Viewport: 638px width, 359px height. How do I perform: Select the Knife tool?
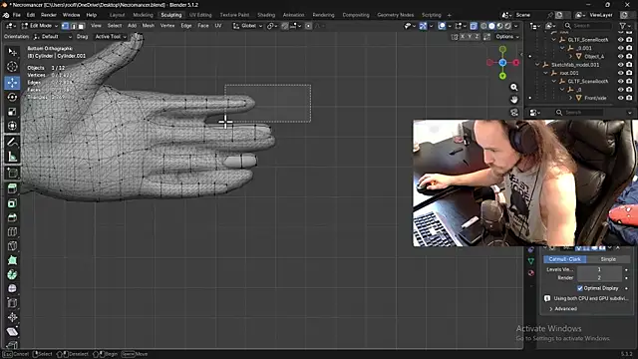click(12, 246)
